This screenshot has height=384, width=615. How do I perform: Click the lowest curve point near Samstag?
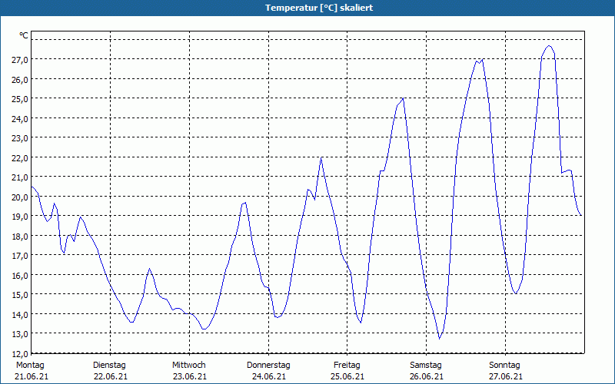[x=440, y=338]
